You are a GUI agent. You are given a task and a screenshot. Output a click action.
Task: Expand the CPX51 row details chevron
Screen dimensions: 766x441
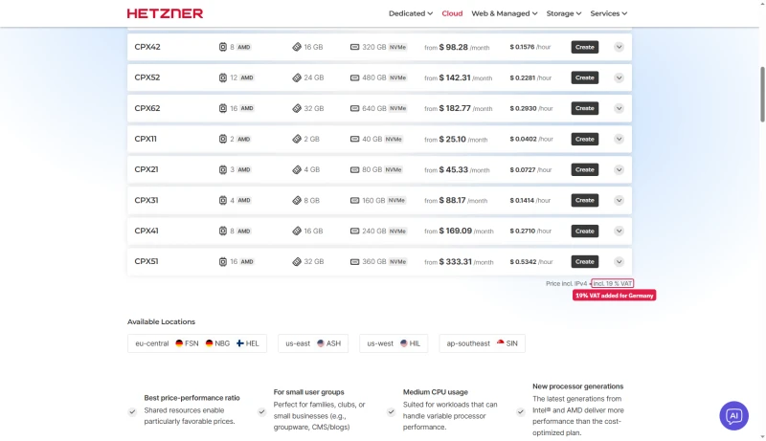coord(619,262)
